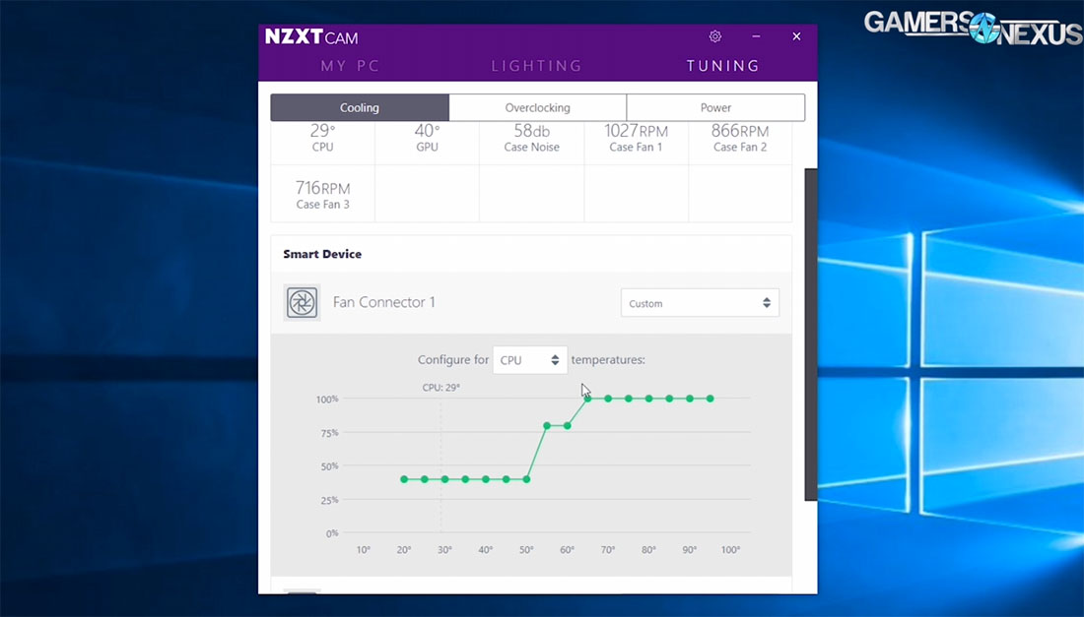Select the Power tab
This screenshot has height=617, width=1084.
715,107
